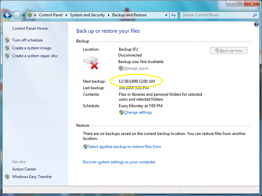The height and width of the screenshot is (196, 262).
Task: Click the Refresh button beside address bar
Action: [x=174, y=15]
